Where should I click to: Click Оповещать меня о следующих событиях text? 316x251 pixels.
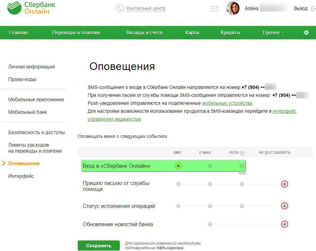(122, 136)
